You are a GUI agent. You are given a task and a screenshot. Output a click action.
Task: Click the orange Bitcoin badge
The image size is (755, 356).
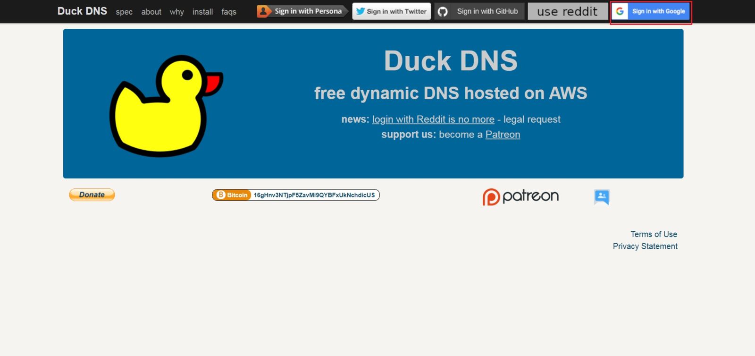[x=232, y=195]
